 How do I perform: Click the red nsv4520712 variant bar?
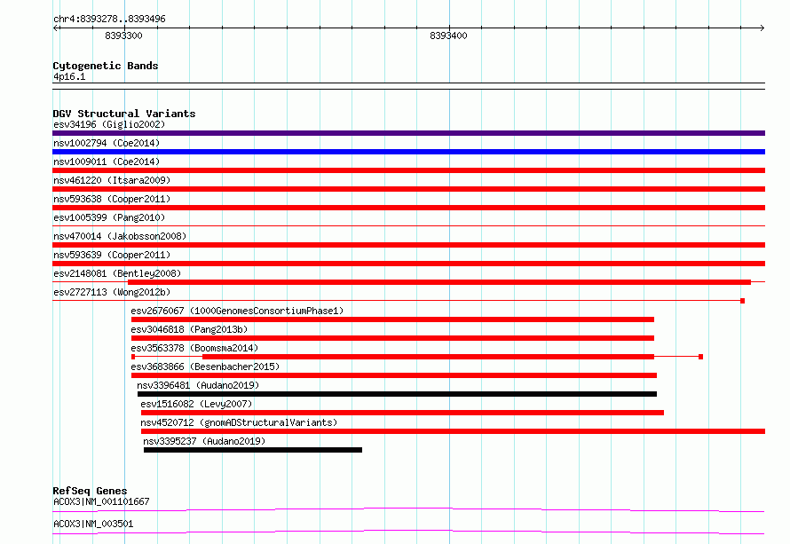[x=453, y=431]
